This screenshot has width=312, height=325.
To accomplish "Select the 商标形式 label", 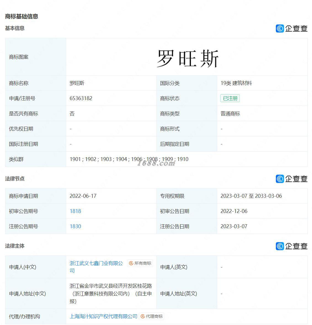I will tap(170, 129).
